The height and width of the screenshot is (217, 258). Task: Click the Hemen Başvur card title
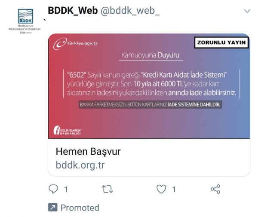[x=88, y=151]
